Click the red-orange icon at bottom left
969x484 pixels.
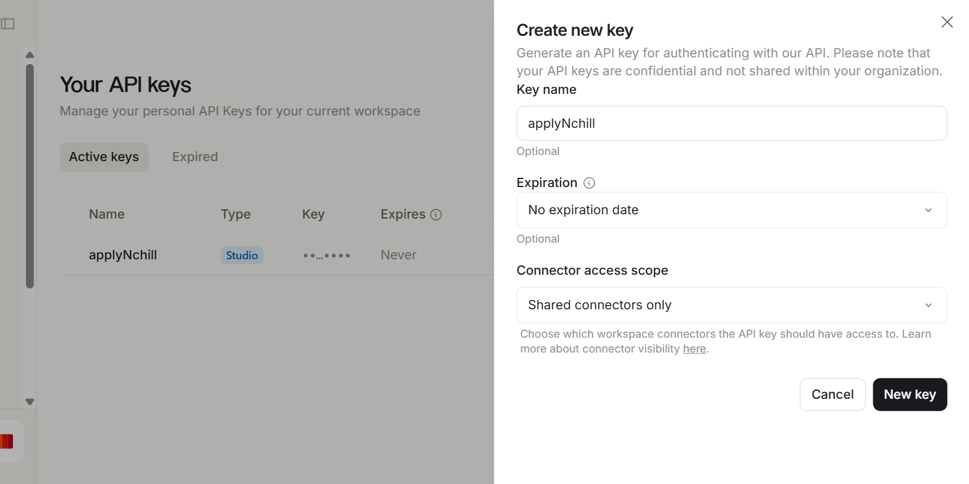coord(6,441)
